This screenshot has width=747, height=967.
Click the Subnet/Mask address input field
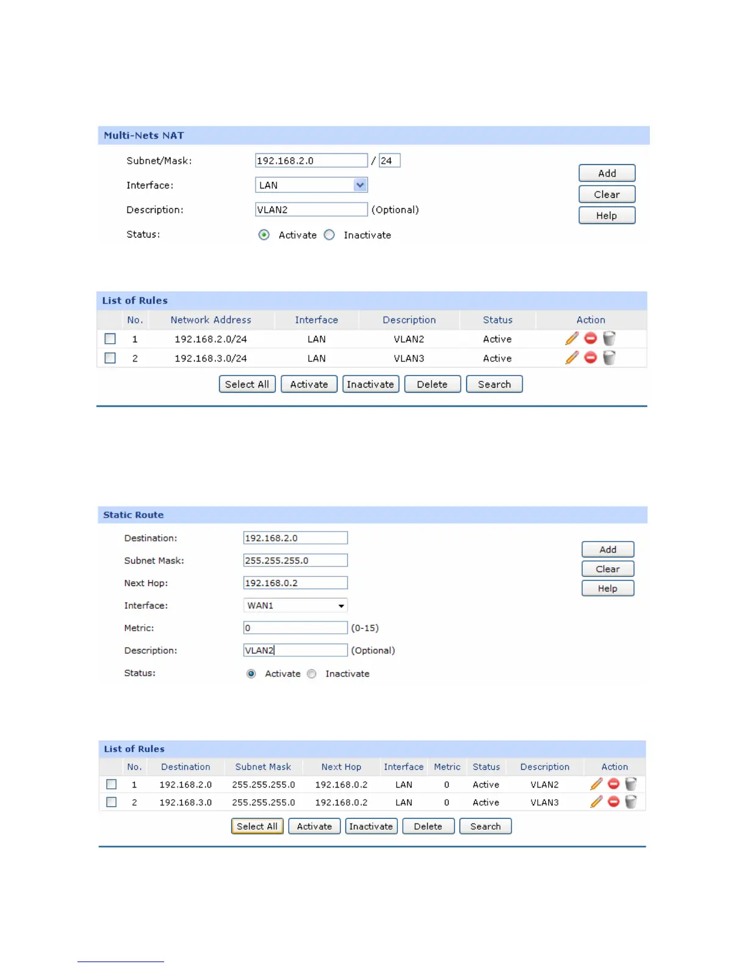311,161
